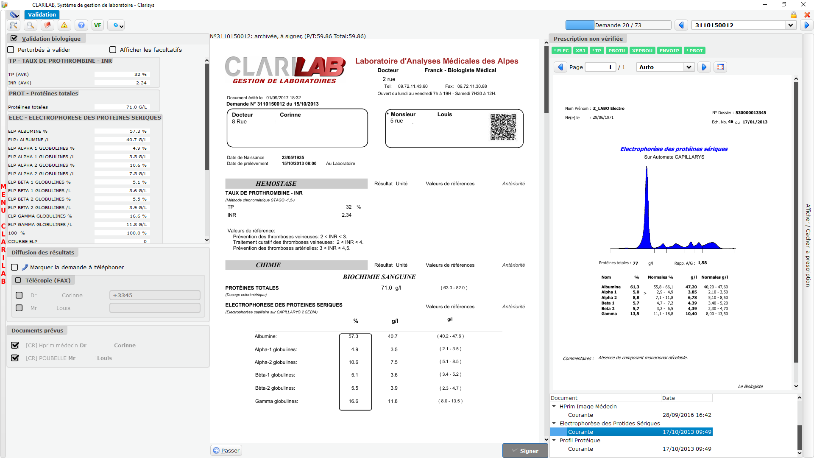The height and width of the screenshot is (458, 814).
Task: Click the ! PROT green tag
Action: pos(694,50)
